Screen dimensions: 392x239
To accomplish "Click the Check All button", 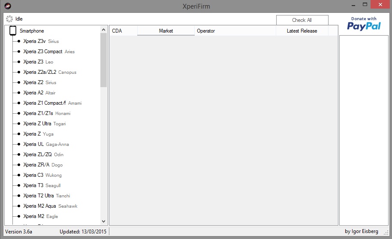I will (302, 20).
